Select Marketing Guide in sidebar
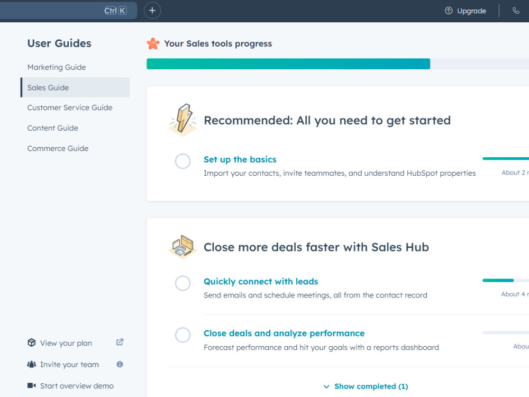Screen dimensions: 529x397 click(57, 67)
